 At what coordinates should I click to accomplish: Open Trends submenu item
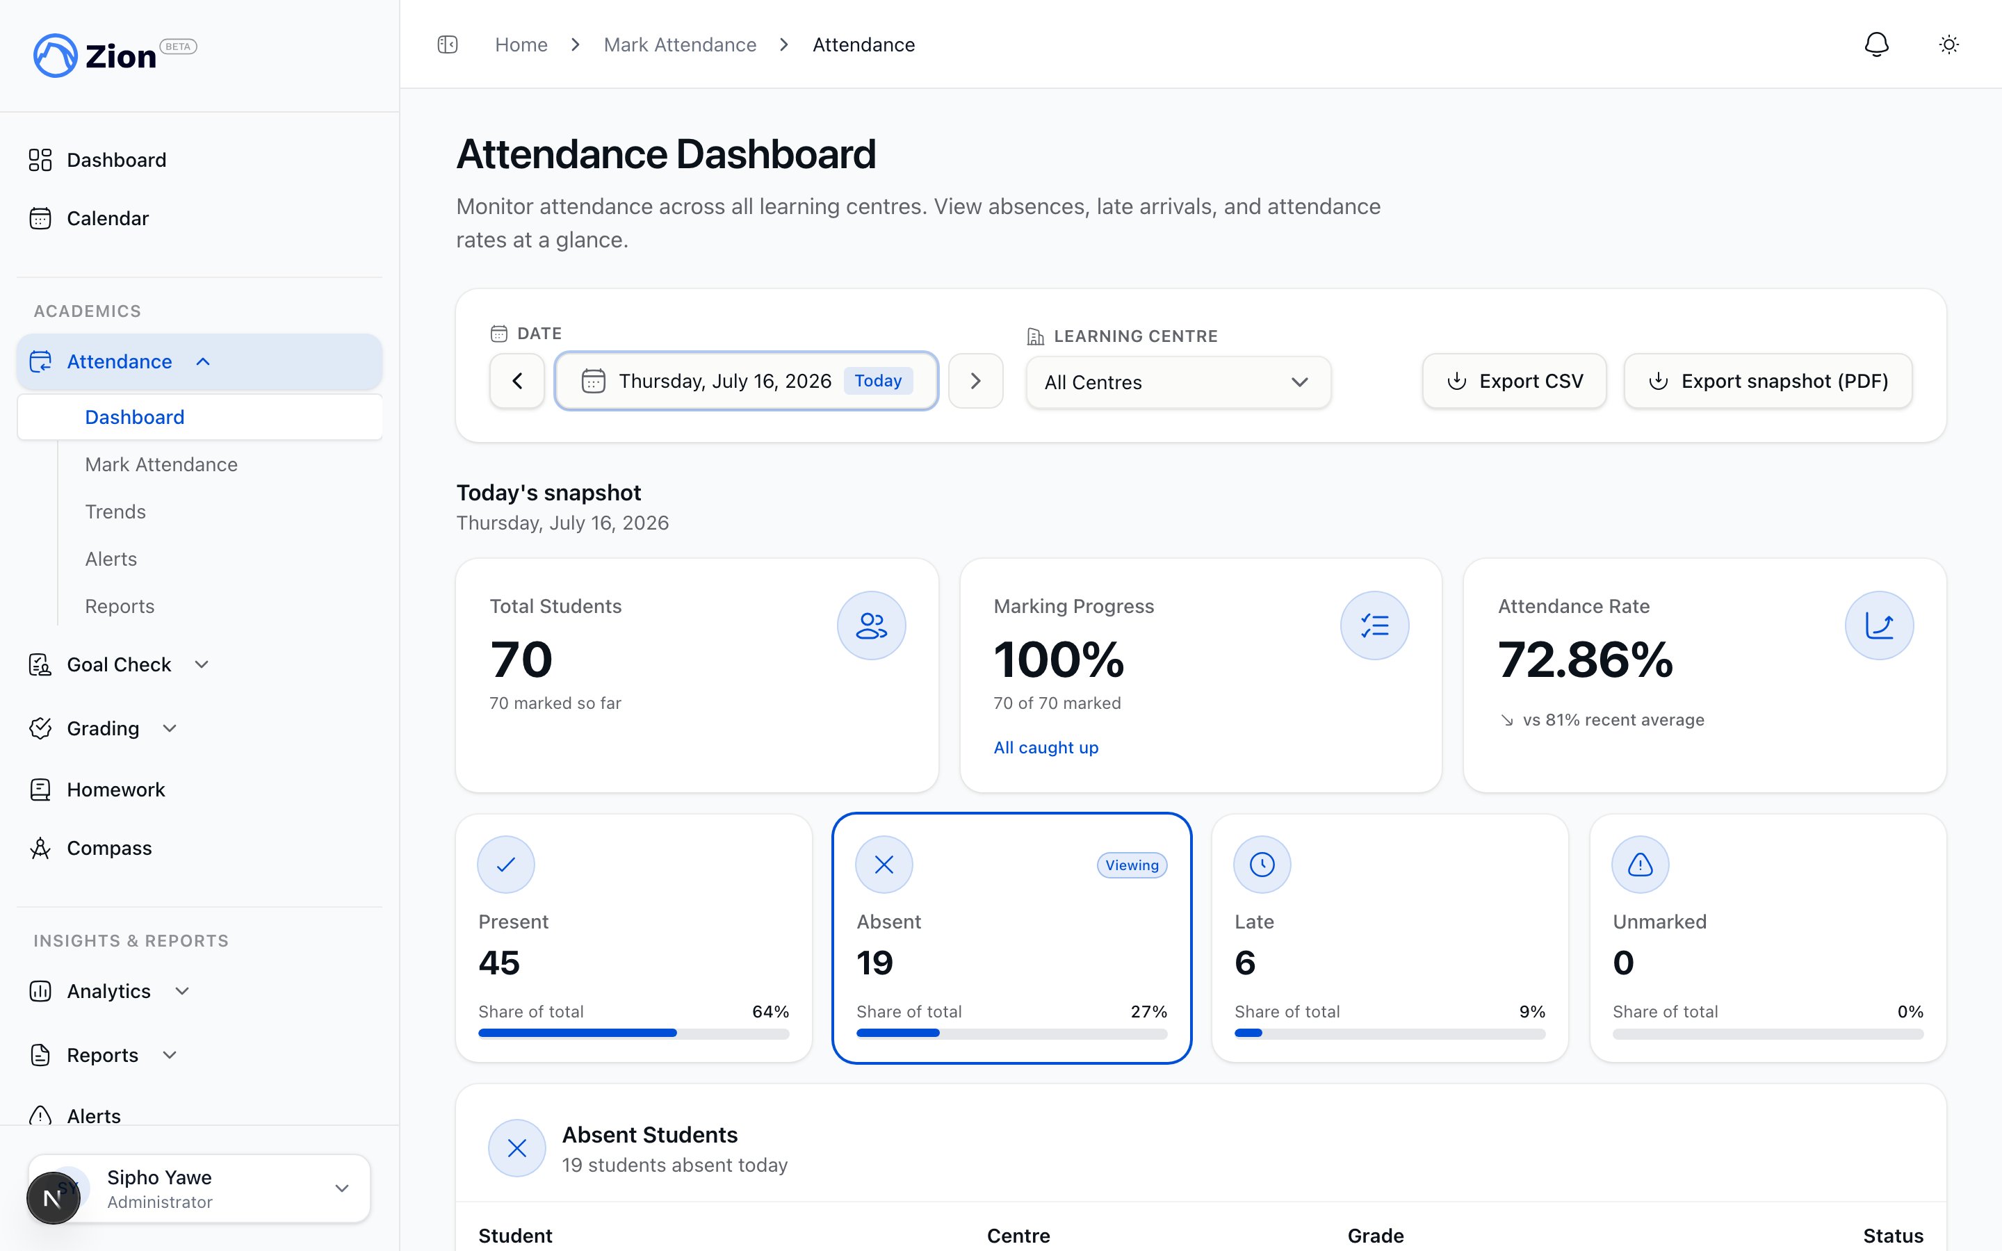click(x=116, y=512)
